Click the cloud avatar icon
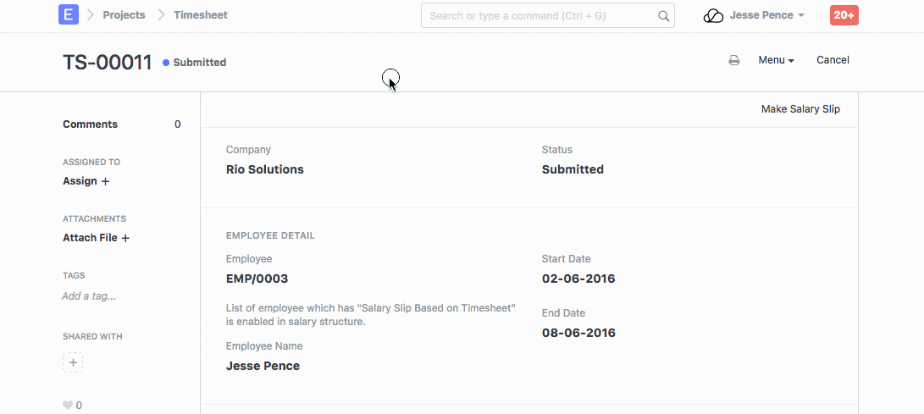 pos(714,15)
